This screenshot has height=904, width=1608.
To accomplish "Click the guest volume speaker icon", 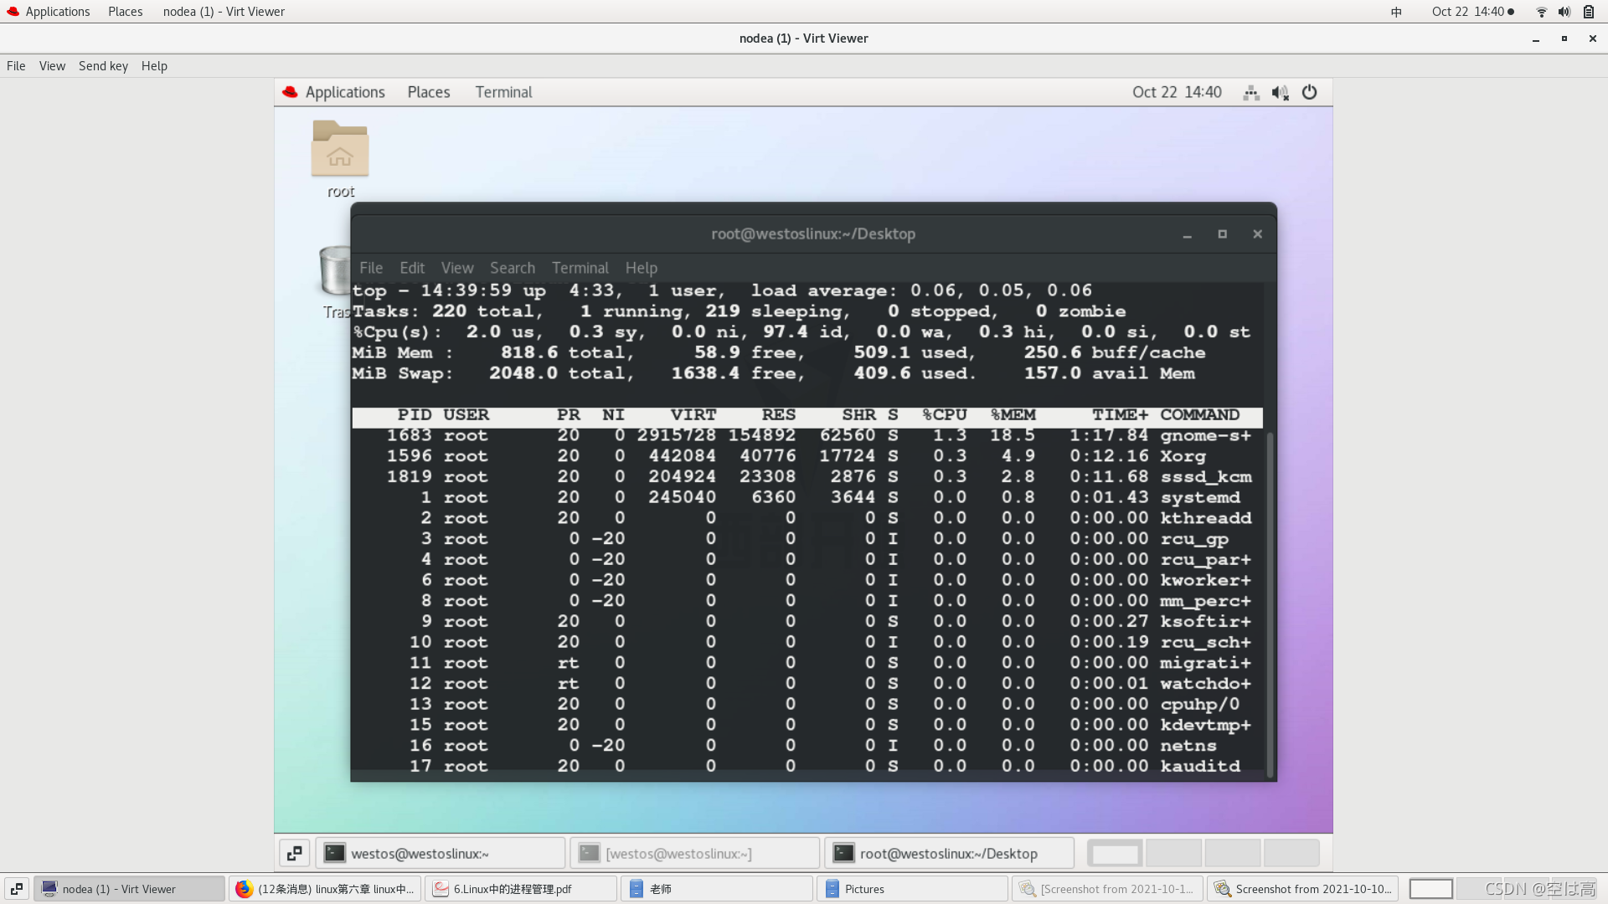I will 1280,93.
